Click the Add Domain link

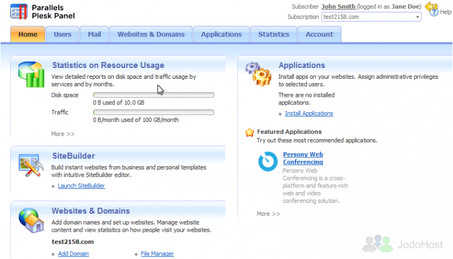74,253
